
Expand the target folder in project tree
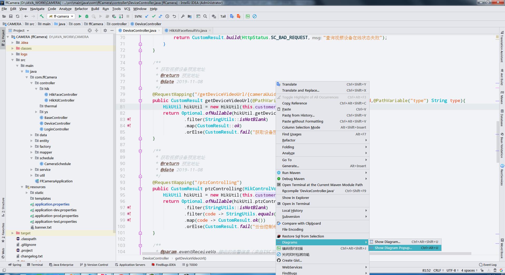tap(12, 233)
